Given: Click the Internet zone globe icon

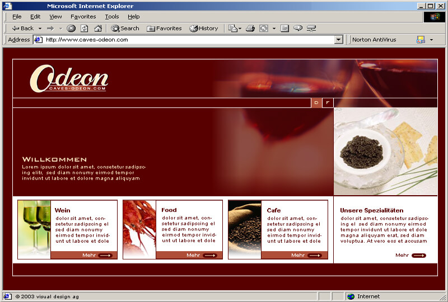Looking at the screenshot, I should coord(351,296).
